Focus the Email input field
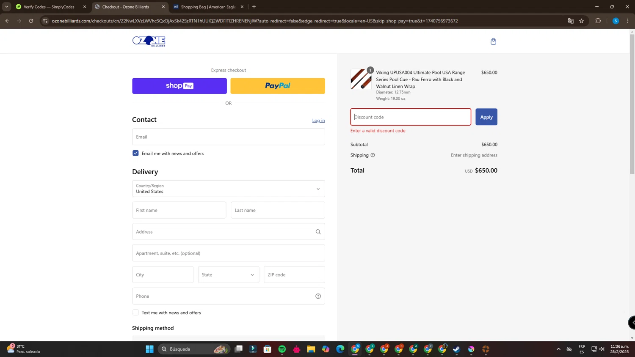This screenshot has width=635, height=357. pos(229,137)
